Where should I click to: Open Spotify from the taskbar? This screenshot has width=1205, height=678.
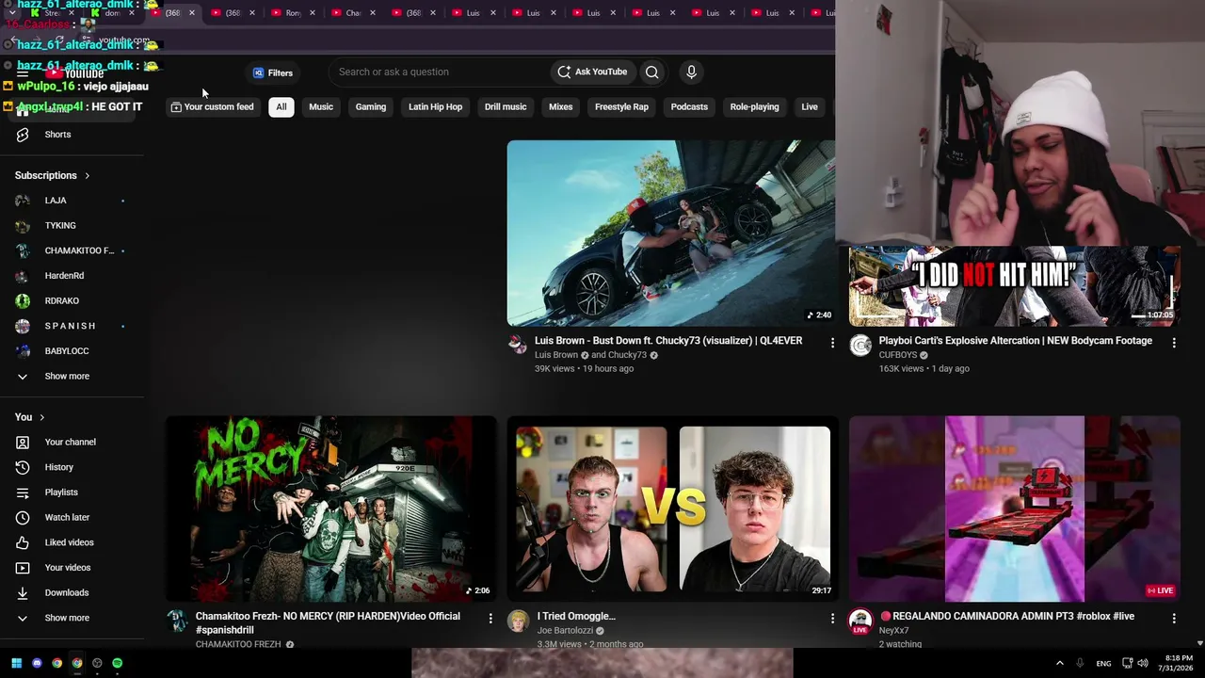117,663
